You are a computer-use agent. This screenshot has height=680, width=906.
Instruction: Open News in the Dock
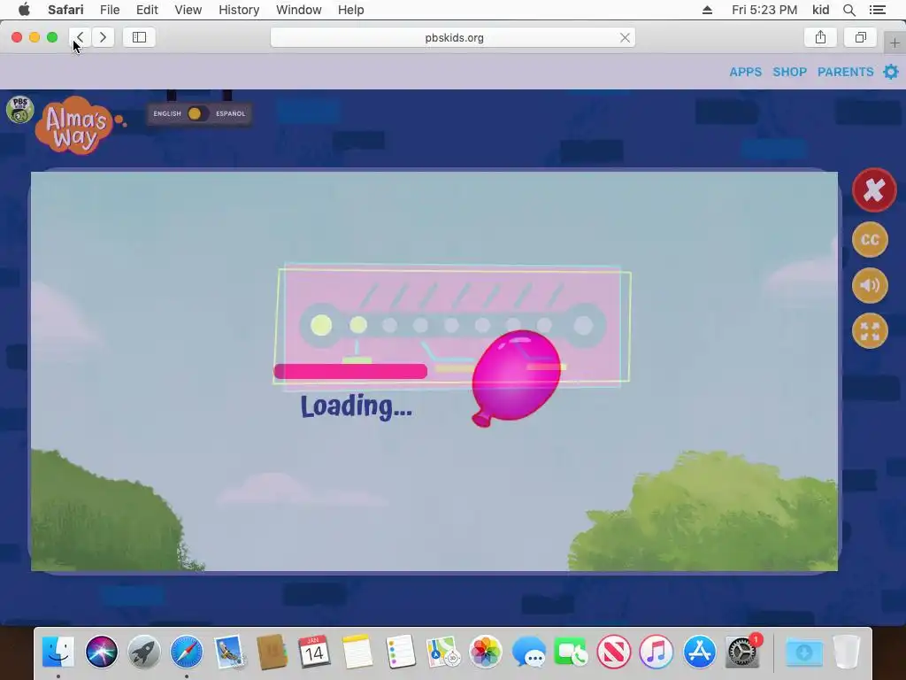point(614,652)
